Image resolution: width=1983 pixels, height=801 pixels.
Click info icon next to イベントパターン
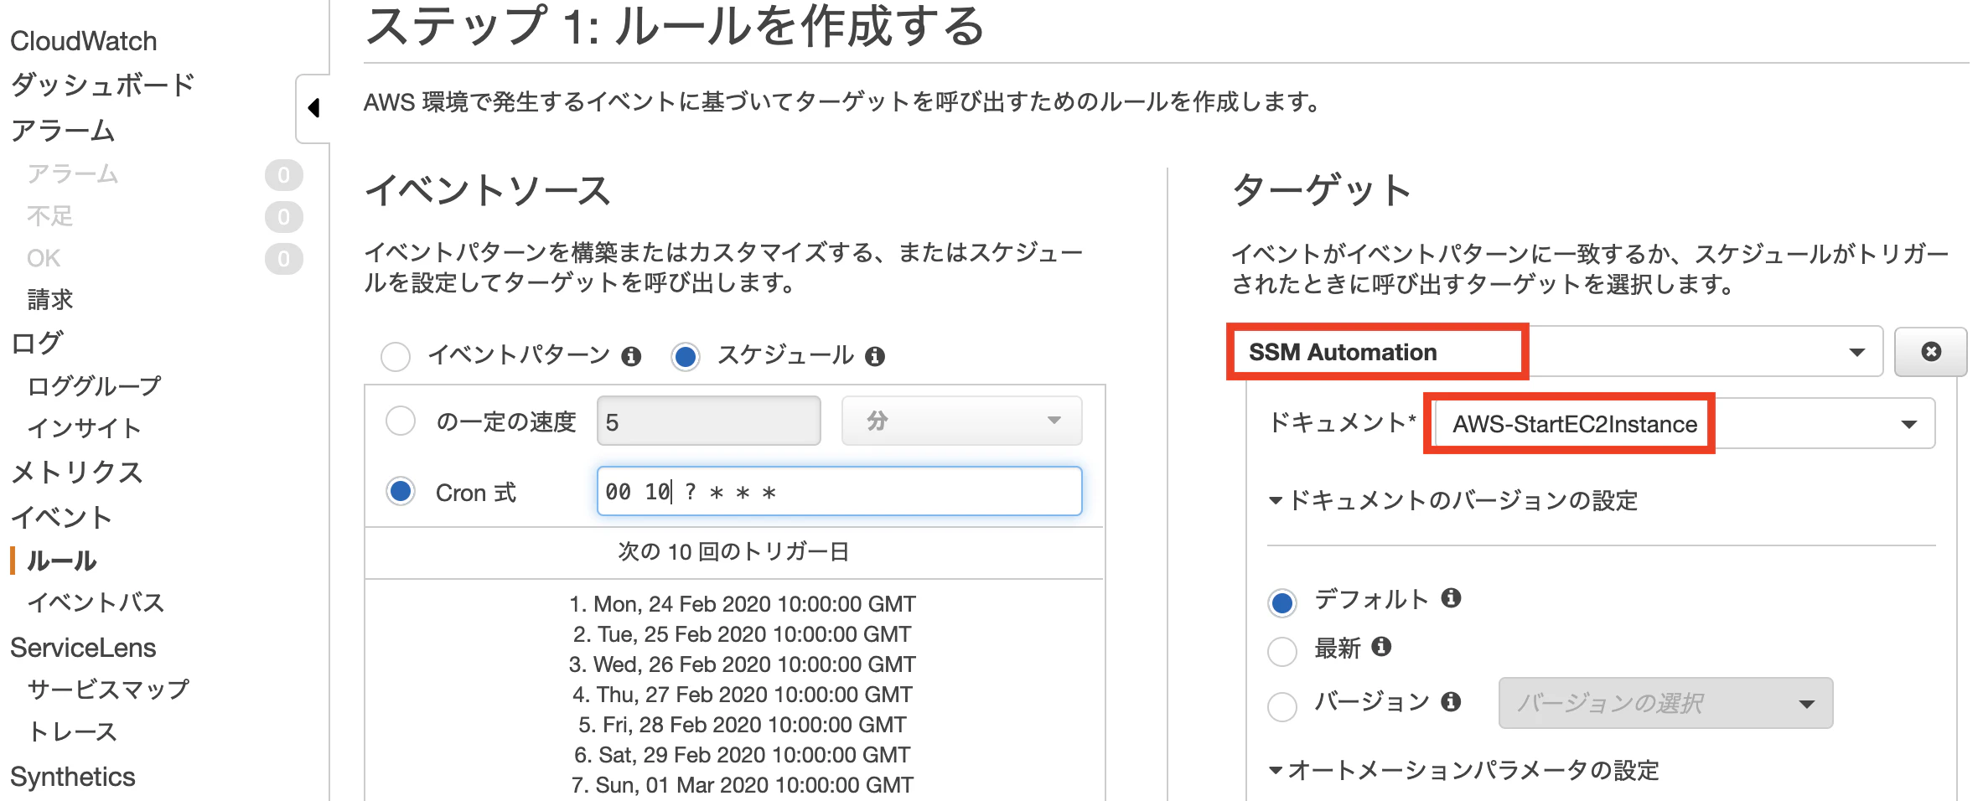(631, 357)
